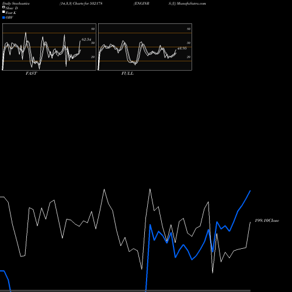Select the 'Fast K' legend label
The image size is (292, 292).
click(11, 13)
